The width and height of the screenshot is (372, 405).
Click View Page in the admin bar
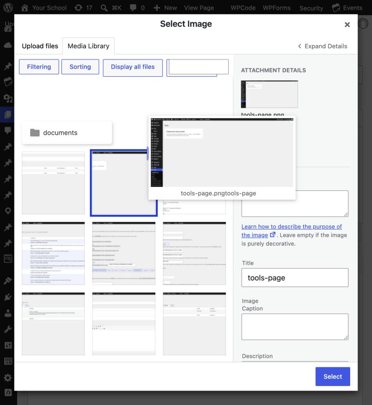(x=199, y=8)
